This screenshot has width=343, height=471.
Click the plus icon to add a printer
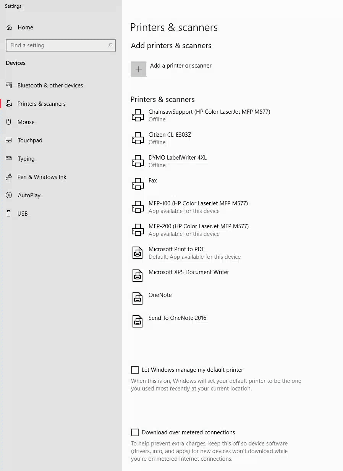pos(138,69)
